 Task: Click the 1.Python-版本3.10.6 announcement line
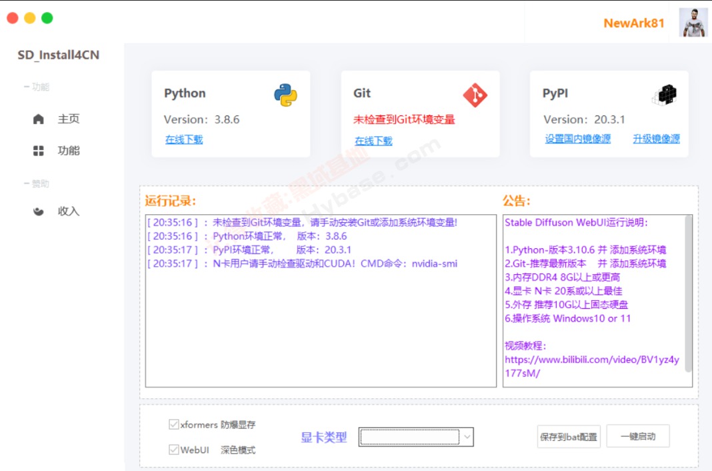585,250
